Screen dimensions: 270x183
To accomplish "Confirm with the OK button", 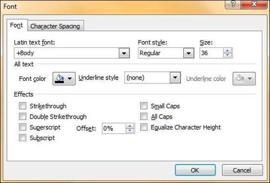I will tap(195, 170).
